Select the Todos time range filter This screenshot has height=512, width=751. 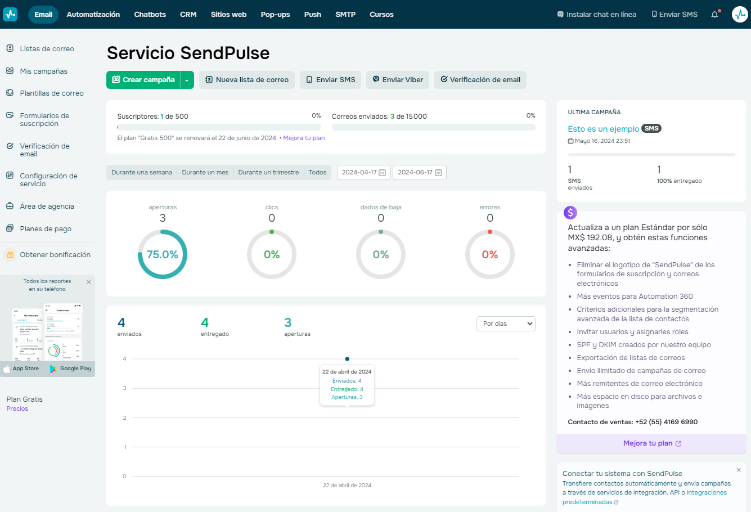[317, 172]
